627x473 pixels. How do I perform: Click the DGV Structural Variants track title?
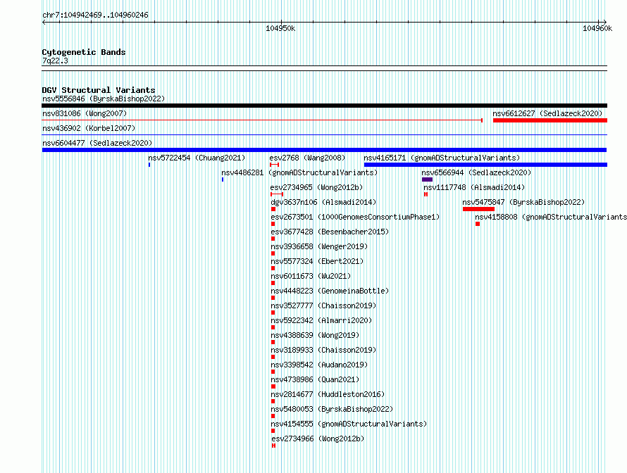99,90
